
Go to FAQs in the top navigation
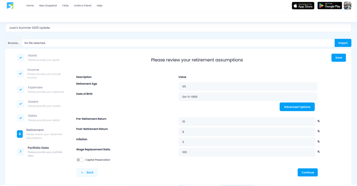point(65,6)
